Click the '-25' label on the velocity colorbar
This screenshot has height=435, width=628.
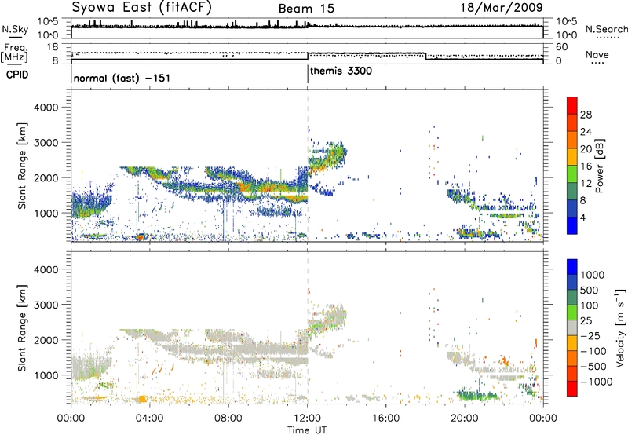(x=590, y=335)
